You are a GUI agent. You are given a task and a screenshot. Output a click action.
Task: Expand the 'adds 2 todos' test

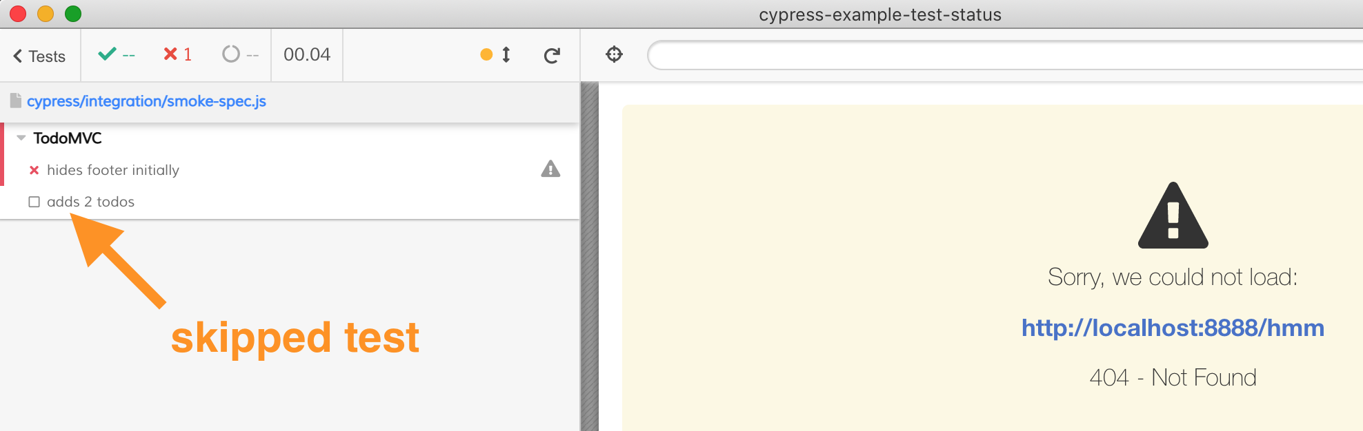[x=90, y=202]
